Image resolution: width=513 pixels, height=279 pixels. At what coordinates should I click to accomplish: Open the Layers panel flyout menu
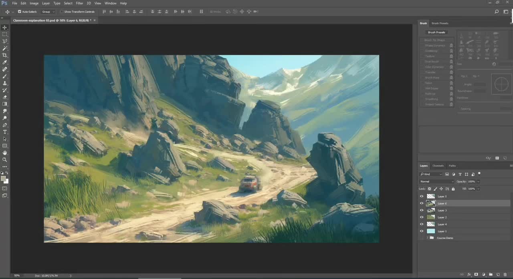(x=511, y=165)
